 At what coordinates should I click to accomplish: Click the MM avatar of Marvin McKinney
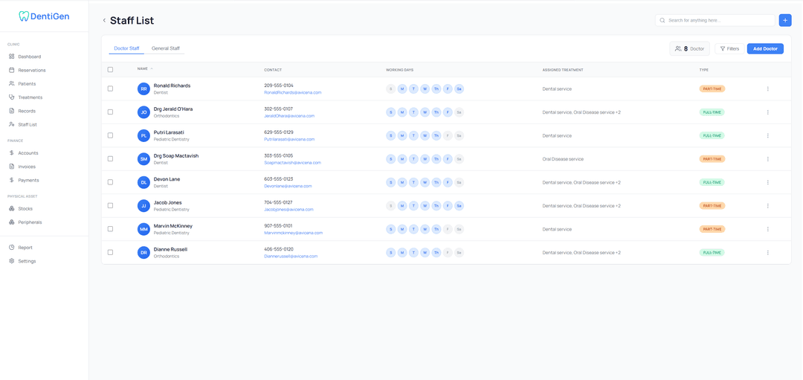[x=144, y=230]
